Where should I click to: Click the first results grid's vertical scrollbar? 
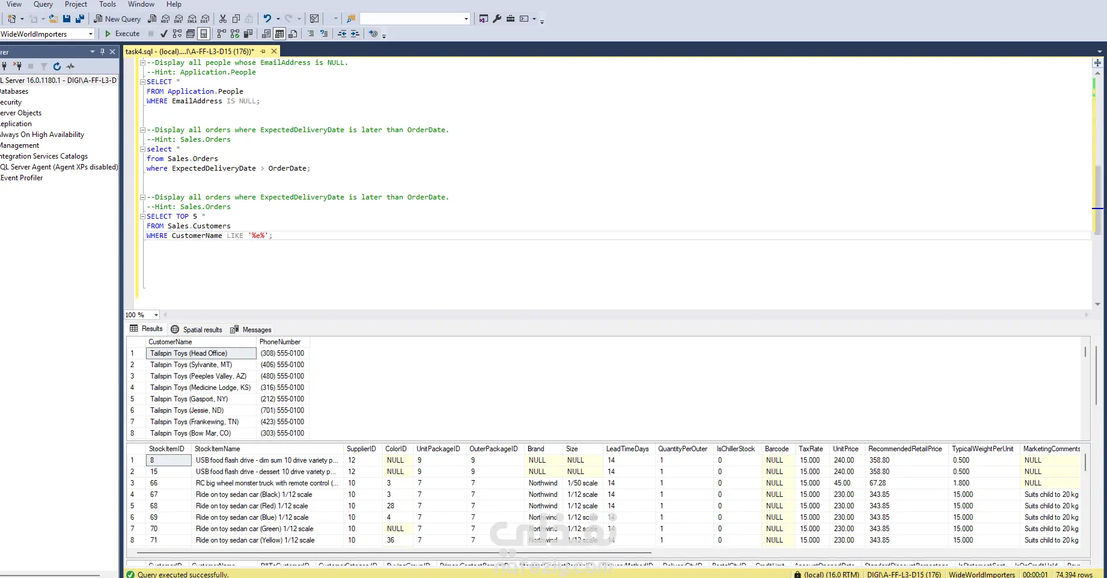pyautogui.click(x=1085, y=351)
